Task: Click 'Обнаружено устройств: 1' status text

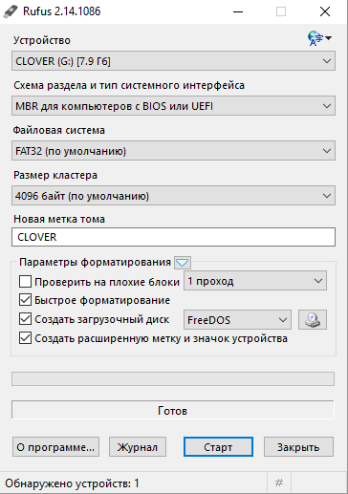Action: [72, 483]
